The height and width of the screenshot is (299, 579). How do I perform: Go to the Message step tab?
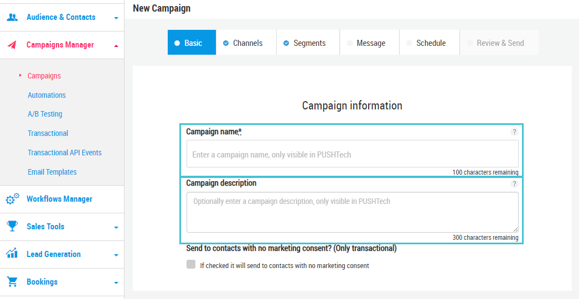coord(370,43)
